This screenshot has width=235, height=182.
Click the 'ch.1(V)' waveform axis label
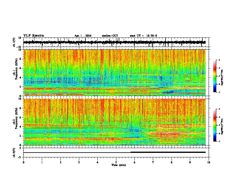tap(14, 42)
